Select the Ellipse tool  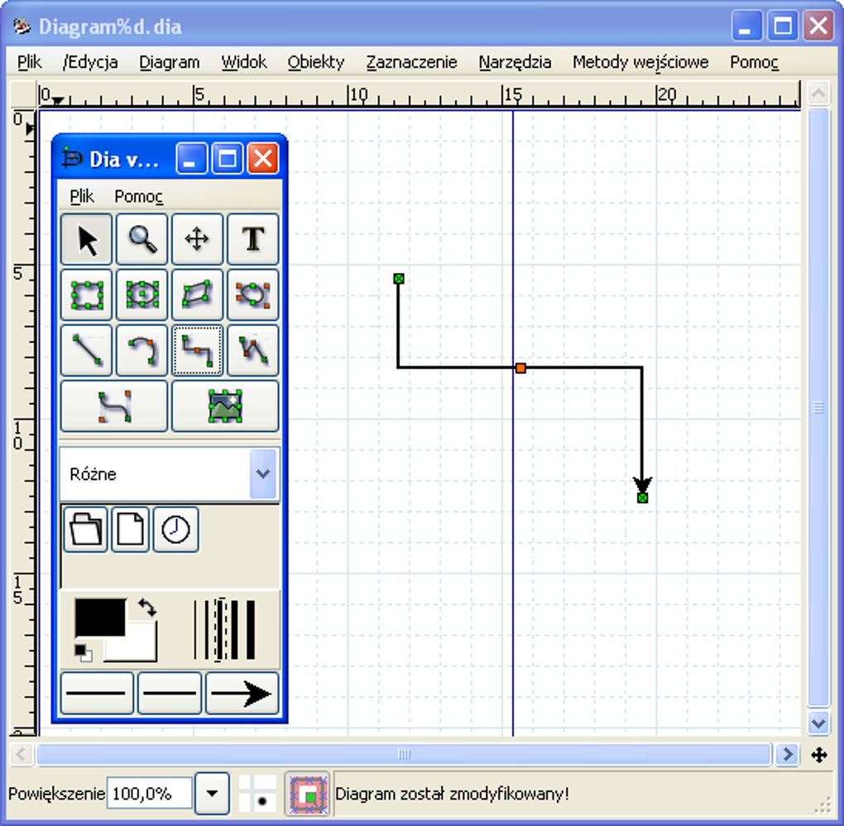[141, 295]
